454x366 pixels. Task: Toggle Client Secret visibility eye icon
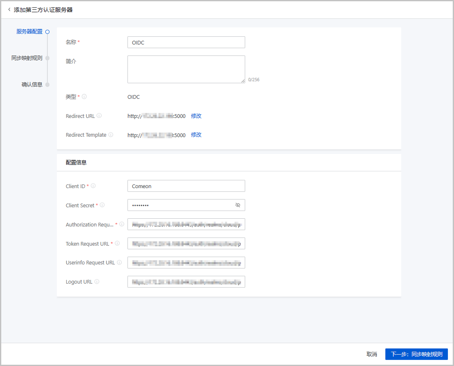(238, 205)
